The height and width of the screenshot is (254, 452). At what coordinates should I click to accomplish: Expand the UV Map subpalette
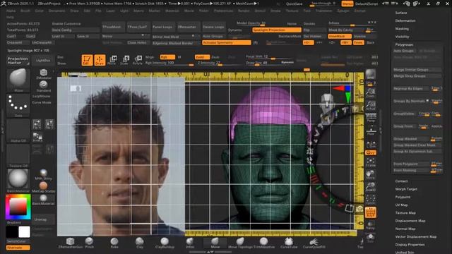(401, 205)
